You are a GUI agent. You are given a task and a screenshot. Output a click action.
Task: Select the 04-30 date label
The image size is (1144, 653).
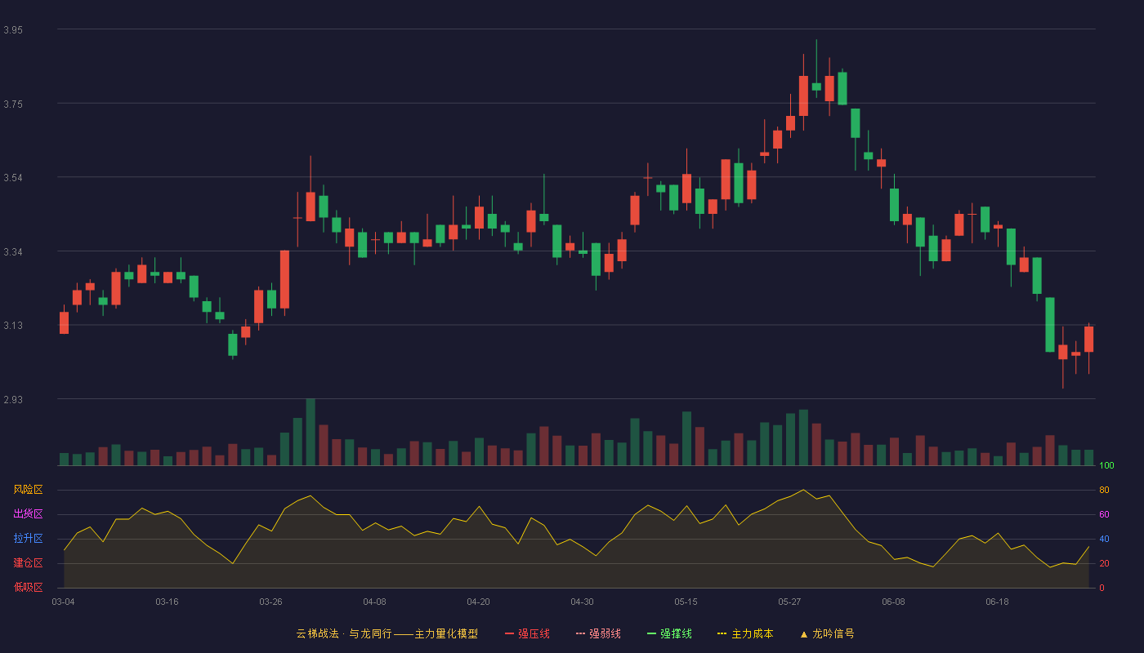583,602
